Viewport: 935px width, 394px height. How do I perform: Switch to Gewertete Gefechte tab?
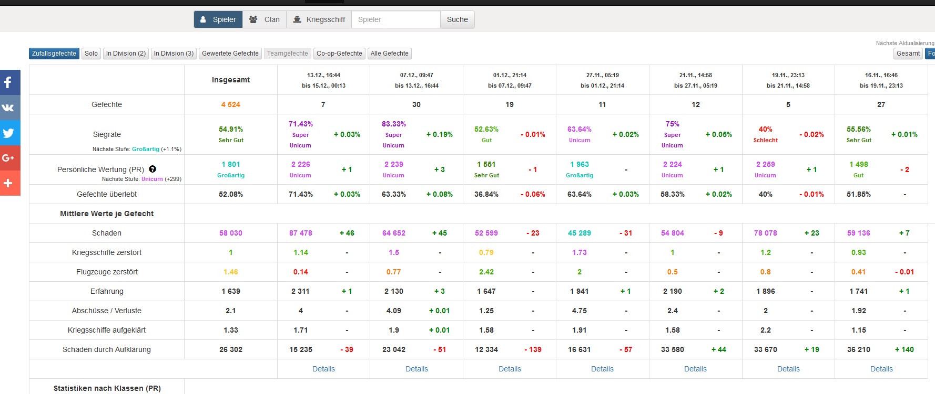[x=230, y=54]
